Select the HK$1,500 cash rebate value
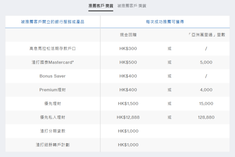235x157 pixels. click(128, 104)
